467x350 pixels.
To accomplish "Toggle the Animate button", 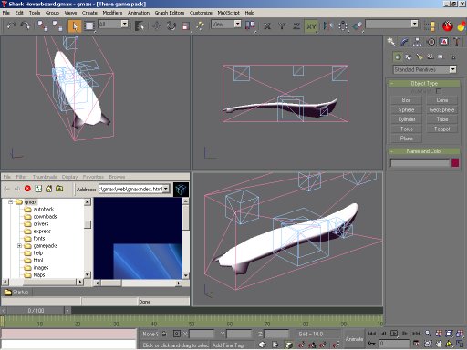I will click(x=354, y=339).
